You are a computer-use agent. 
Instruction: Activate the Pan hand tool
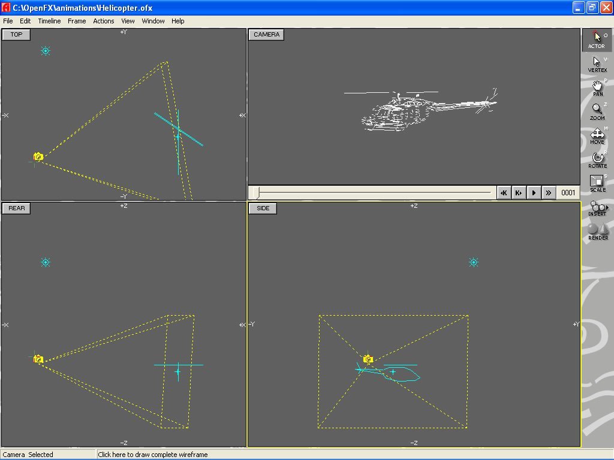[597, 88]
